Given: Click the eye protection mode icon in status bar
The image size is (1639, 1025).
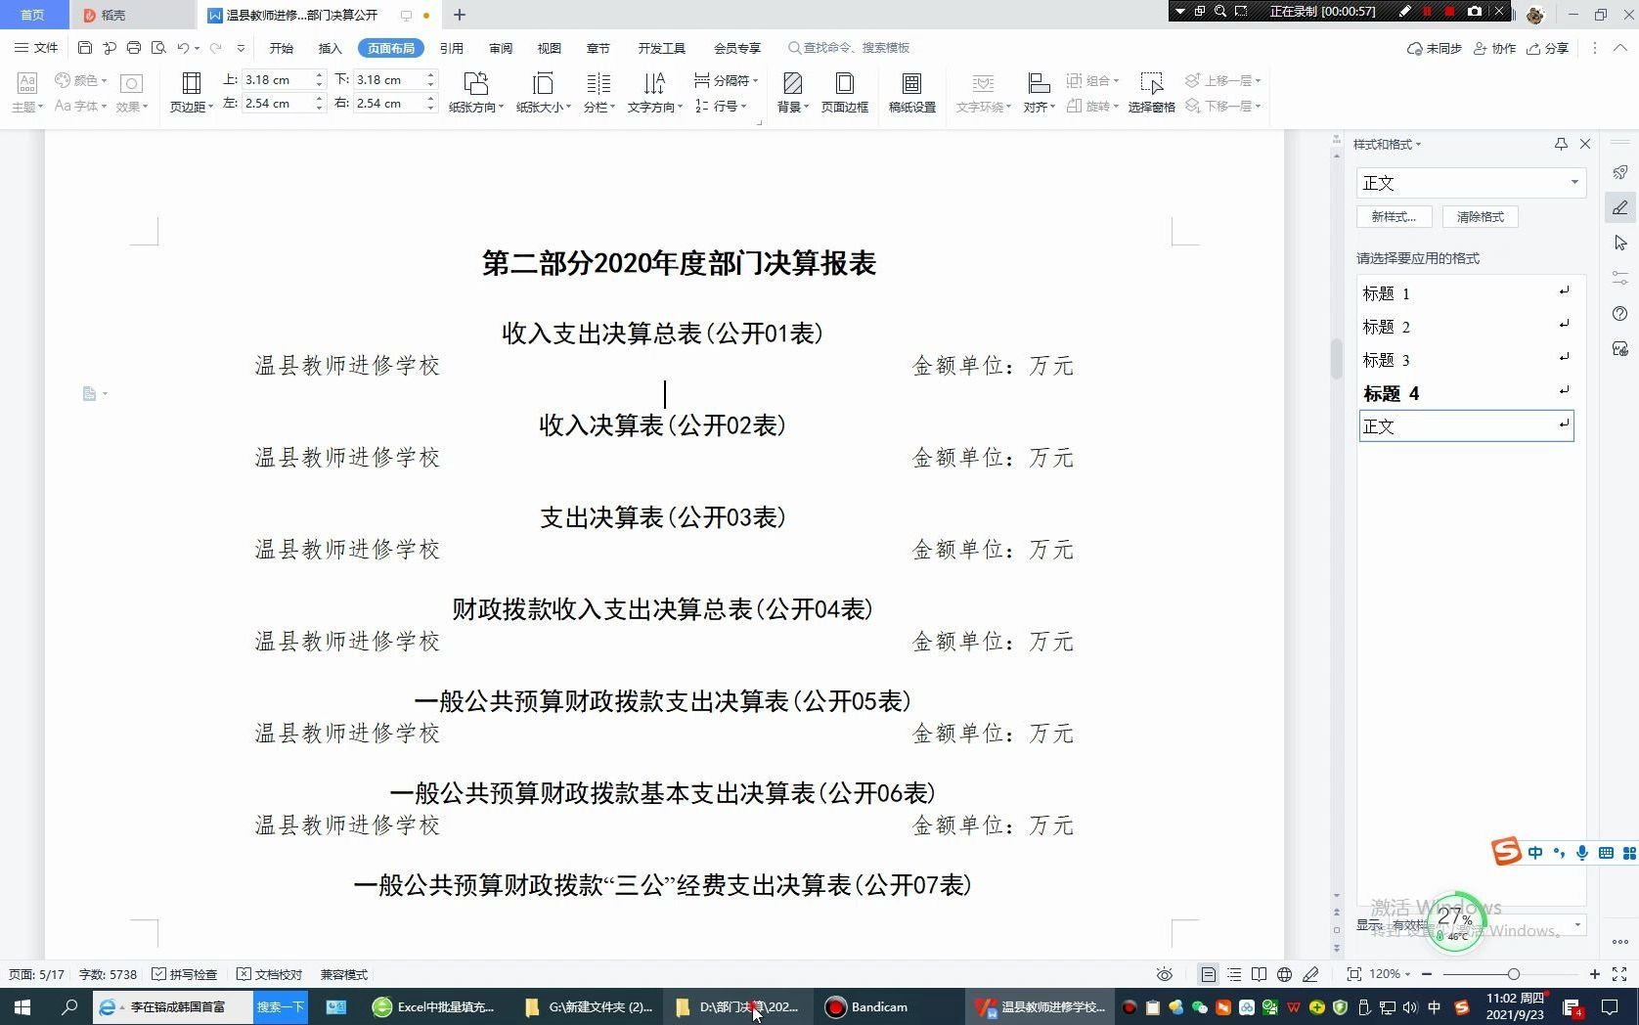Looking at the screenshot, I should pos(1164,974).
